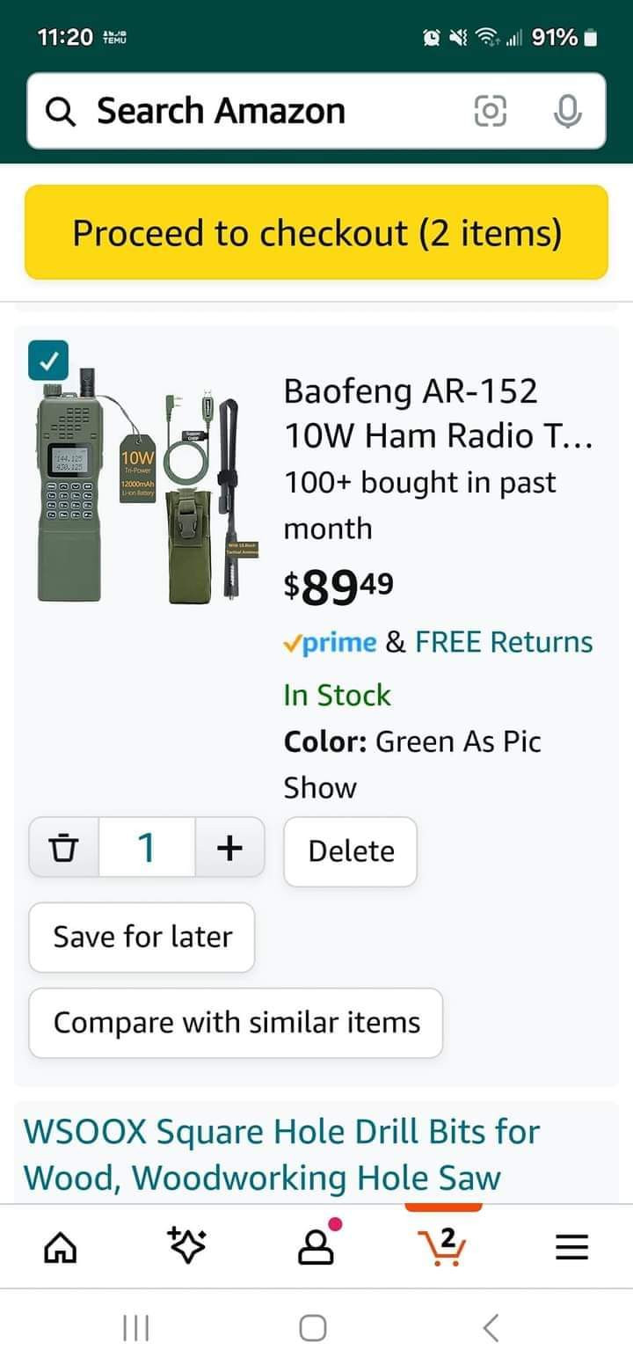Tap the microphone voice search icon
633x1372 pixels.
click(567, 111)
